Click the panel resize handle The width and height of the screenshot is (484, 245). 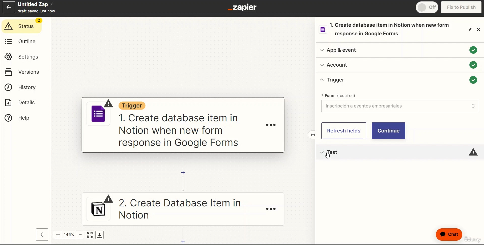313,135
